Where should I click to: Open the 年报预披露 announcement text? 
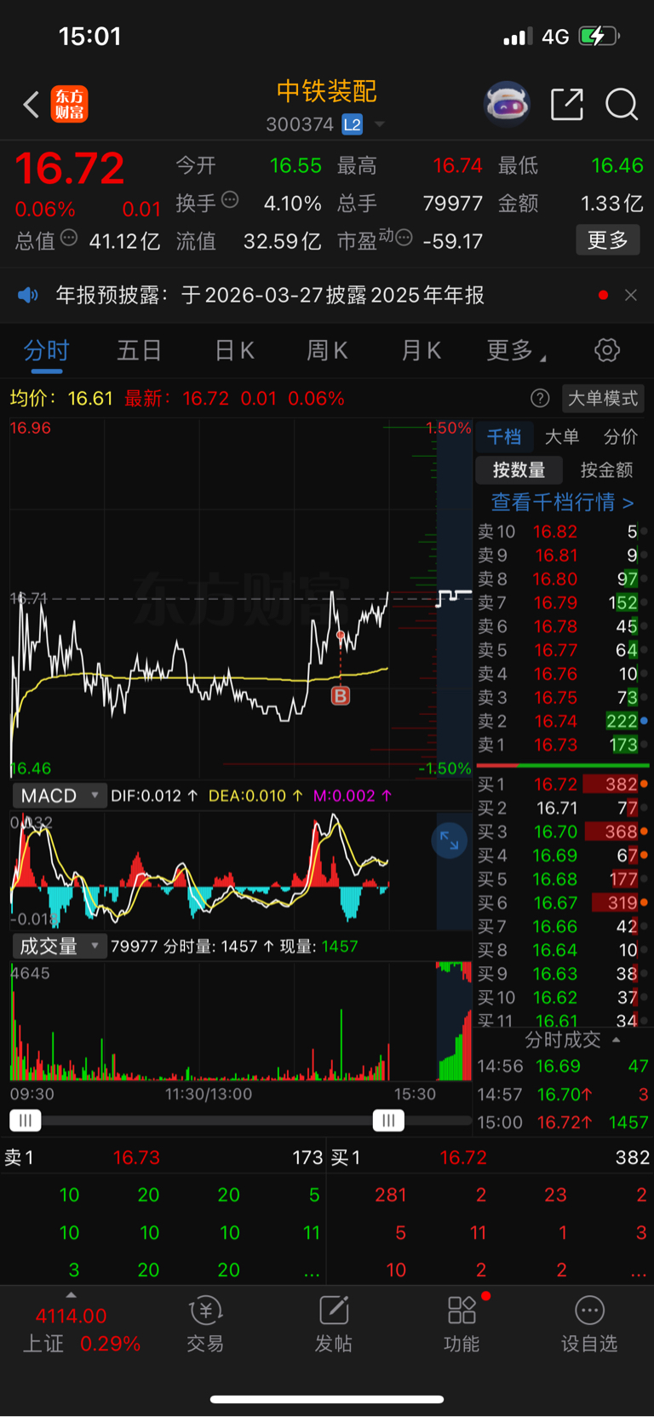(x=270, y=295)
